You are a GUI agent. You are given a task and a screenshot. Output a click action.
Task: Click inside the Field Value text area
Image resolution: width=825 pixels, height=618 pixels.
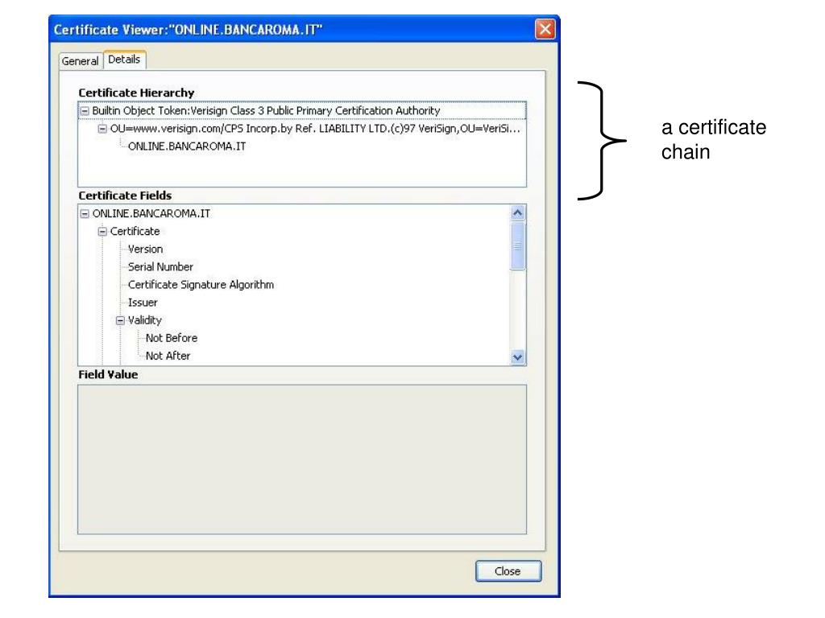[x=302, y=459]
